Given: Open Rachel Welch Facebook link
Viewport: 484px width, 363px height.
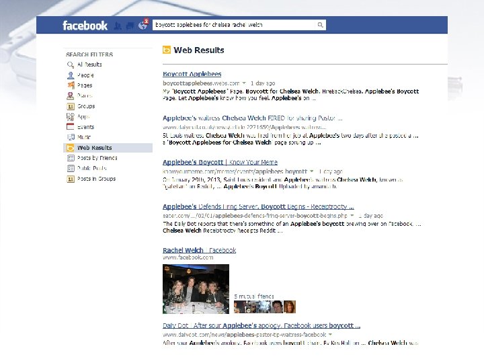Looking at the screenshot, I should pos(200,250).
